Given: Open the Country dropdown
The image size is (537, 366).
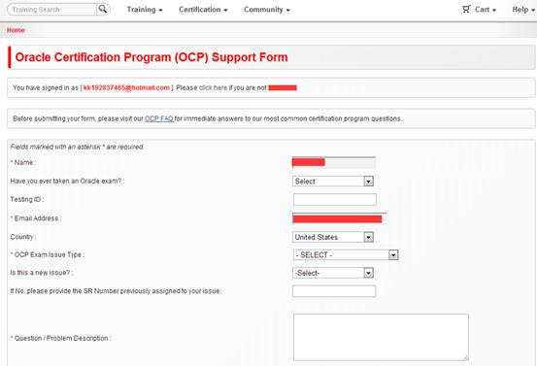Looking at the screenshot, I should pyautogui.click(x=333, y=237).
